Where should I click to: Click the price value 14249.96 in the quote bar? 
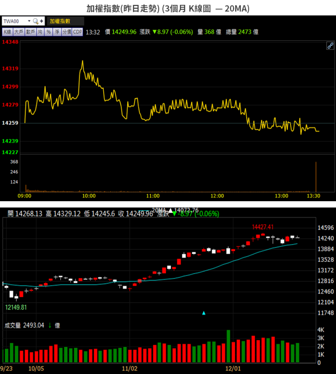(x=124, y=32)
